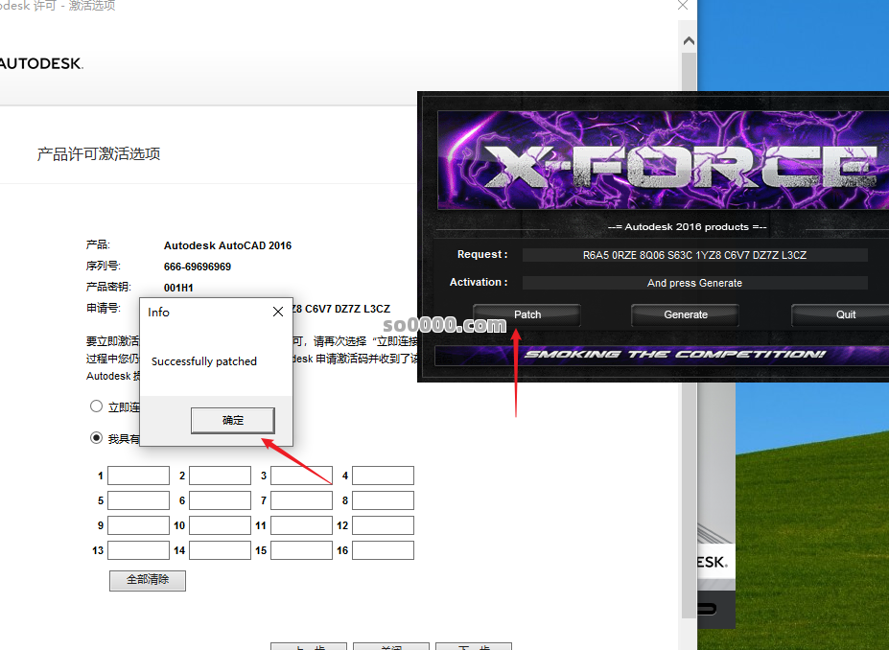Image resolution: width=889 pixels, height=650 pixels.
Task: Close the Info dialog with X icon
Action: pos(278,312)
